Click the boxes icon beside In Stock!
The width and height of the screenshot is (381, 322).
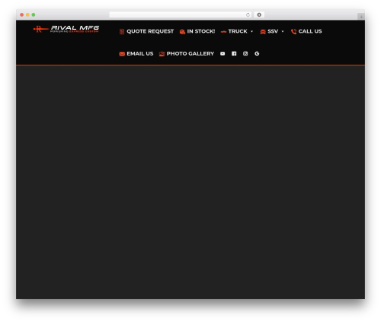click(x=182, y=32)
